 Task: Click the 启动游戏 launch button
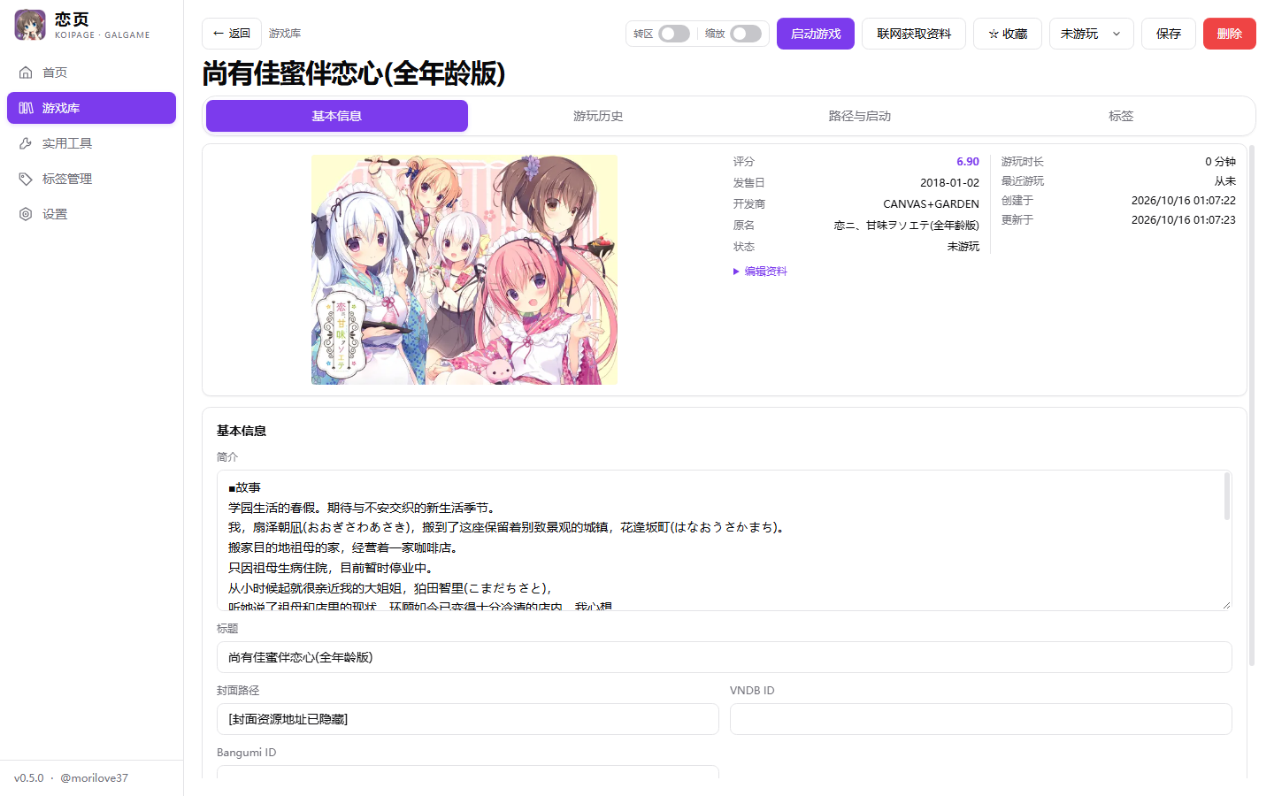point(816,34)
